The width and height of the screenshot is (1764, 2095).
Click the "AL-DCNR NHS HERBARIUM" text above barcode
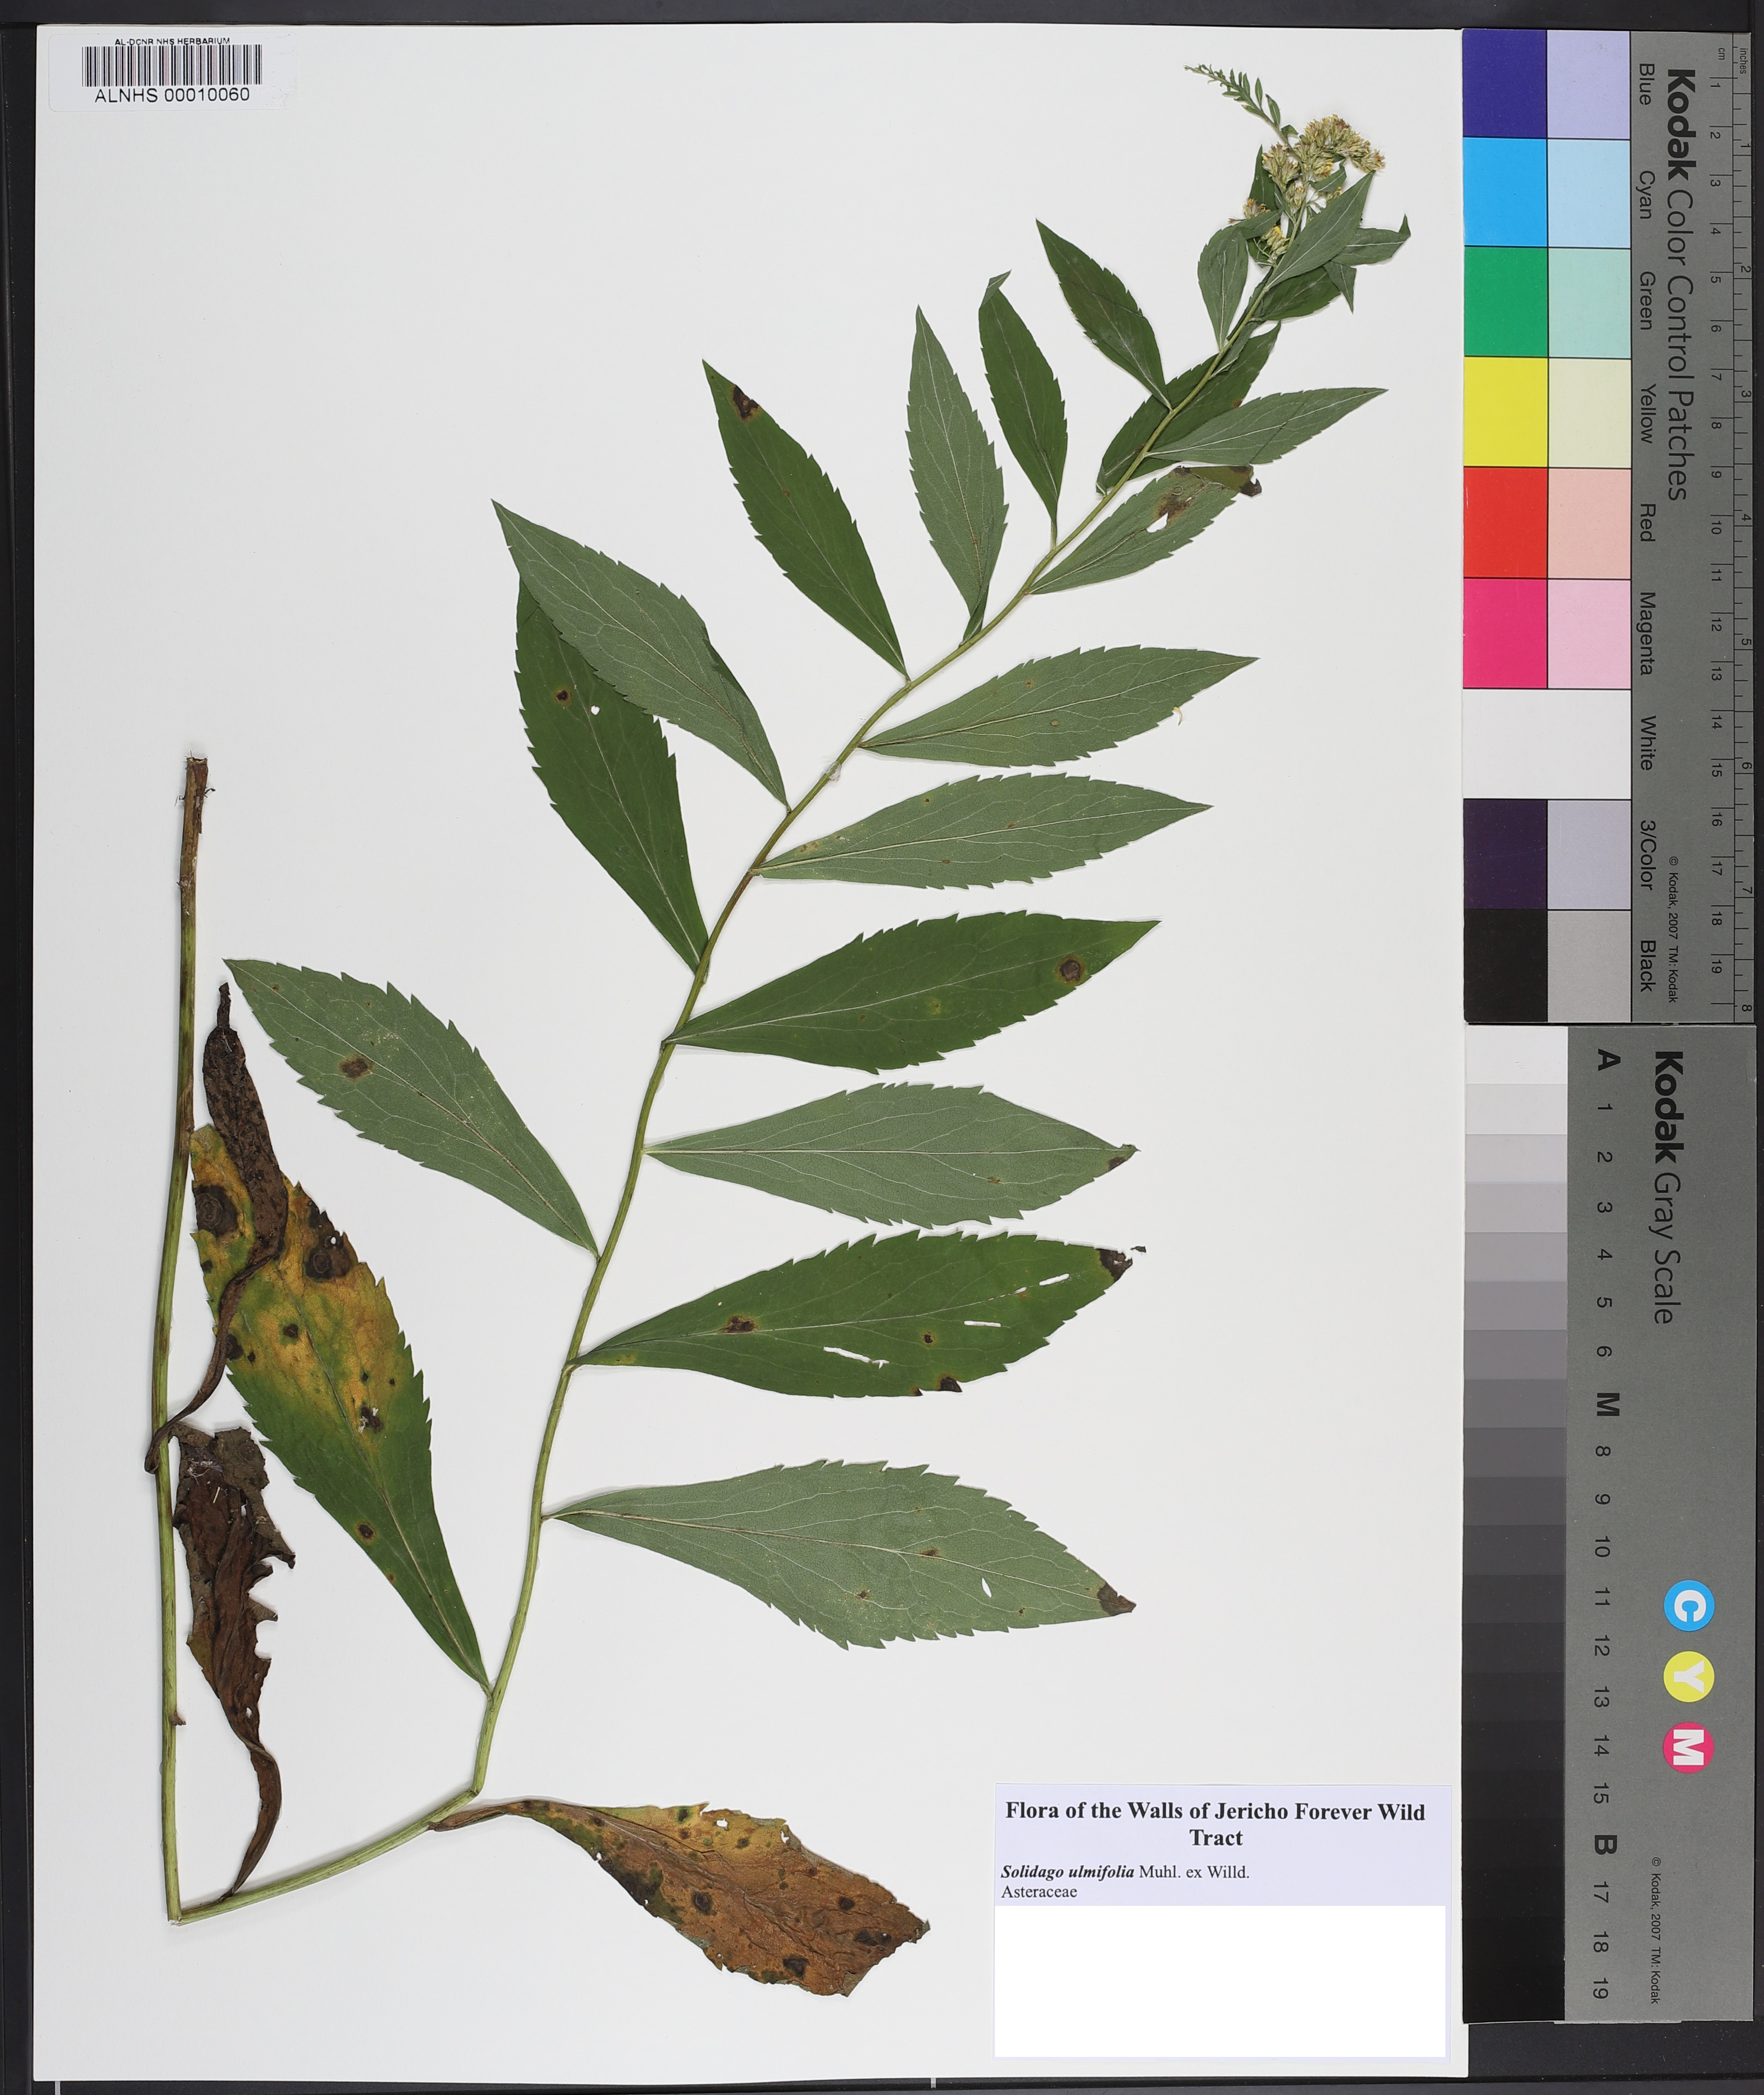point(172,41)
